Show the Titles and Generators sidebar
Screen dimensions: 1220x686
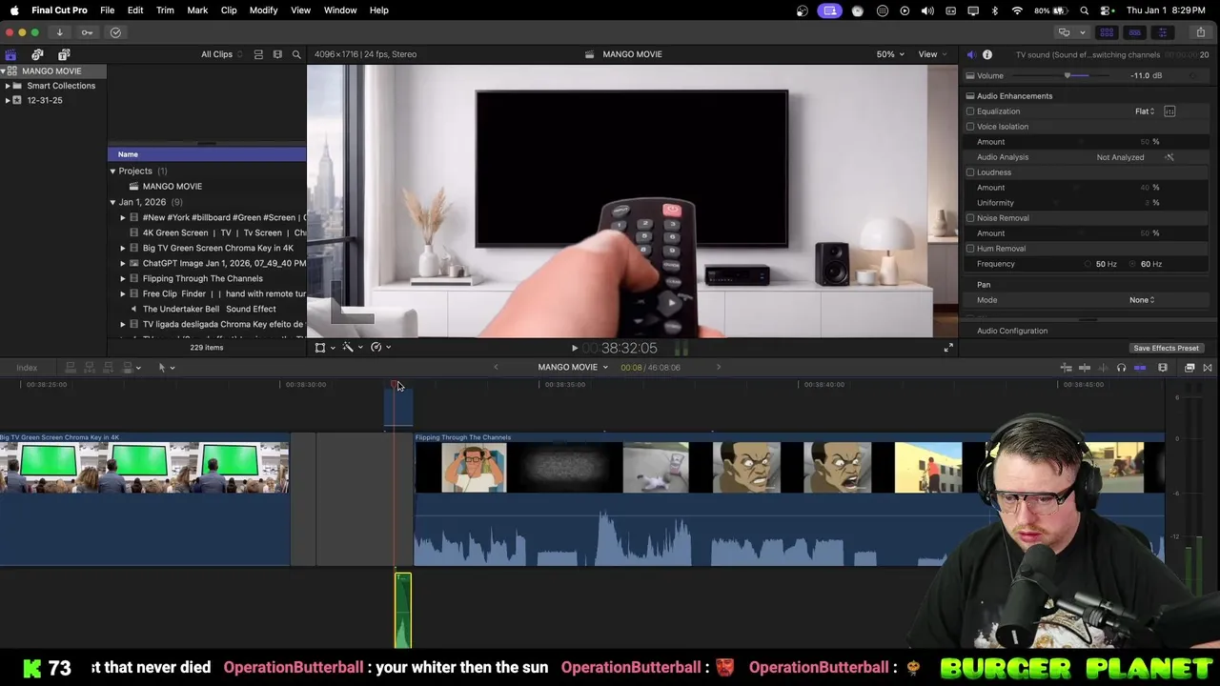[x=64, y=54]
